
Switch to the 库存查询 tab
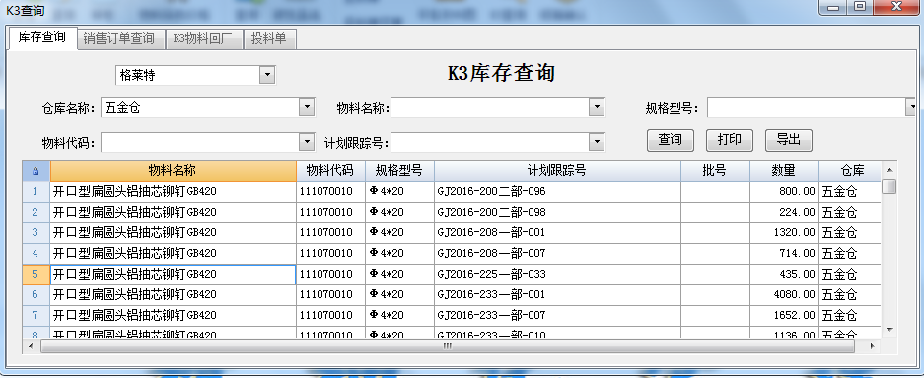click(41, 37)
